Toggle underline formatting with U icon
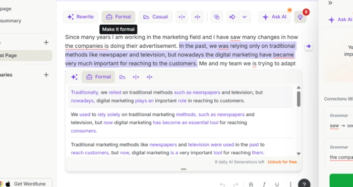This screenshot has width=353, height=187. click(x=277, y=184)
